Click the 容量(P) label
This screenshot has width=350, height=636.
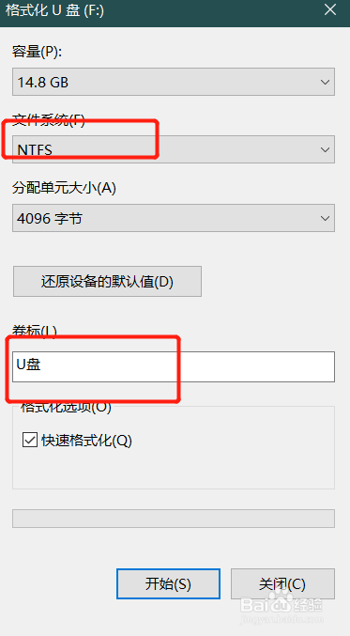coord(37,52)
